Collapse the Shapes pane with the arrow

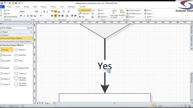tap(31, 23)
